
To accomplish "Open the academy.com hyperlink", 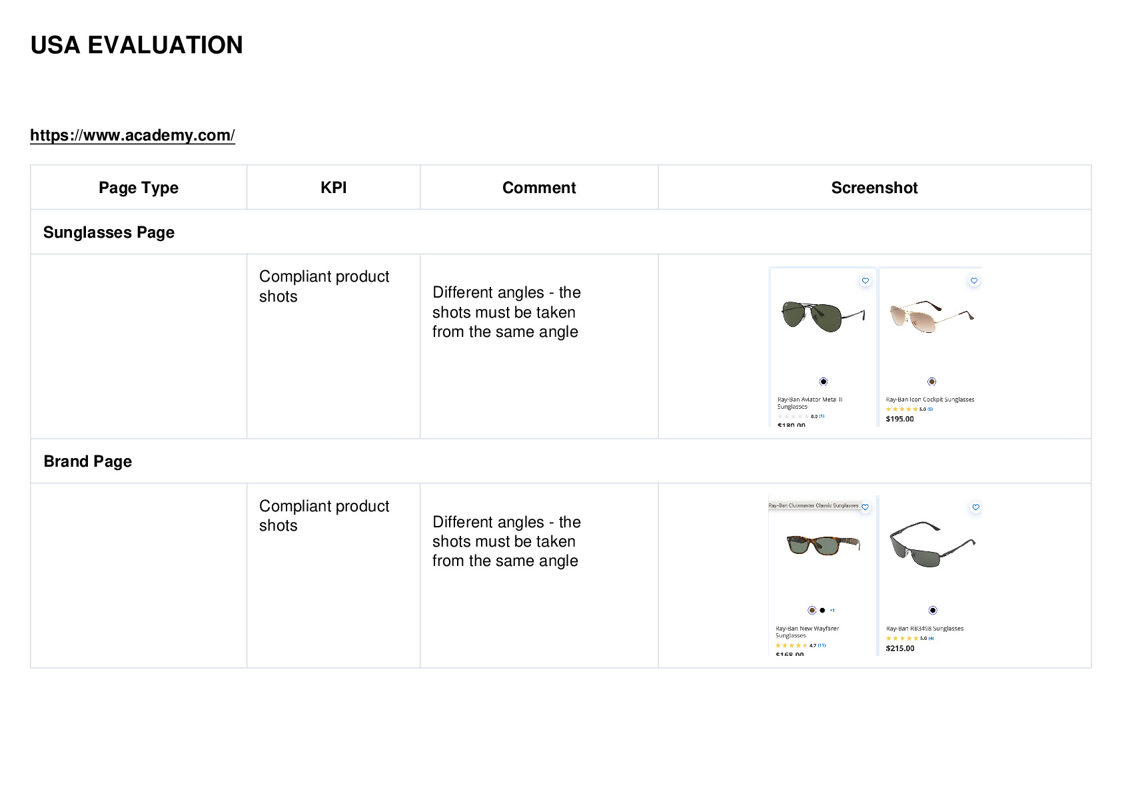I will coord(133,135).
